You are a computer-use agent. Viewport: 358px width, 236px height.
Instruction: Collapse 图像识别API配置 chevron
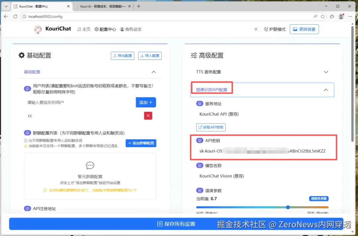click(326, 90)
